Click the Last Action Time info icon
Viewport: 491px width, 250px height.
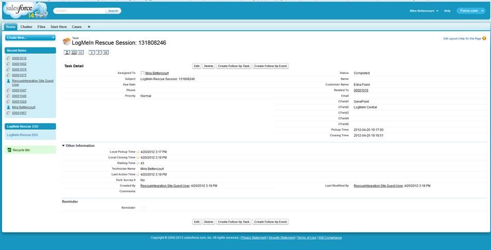[x=138, y=175]
